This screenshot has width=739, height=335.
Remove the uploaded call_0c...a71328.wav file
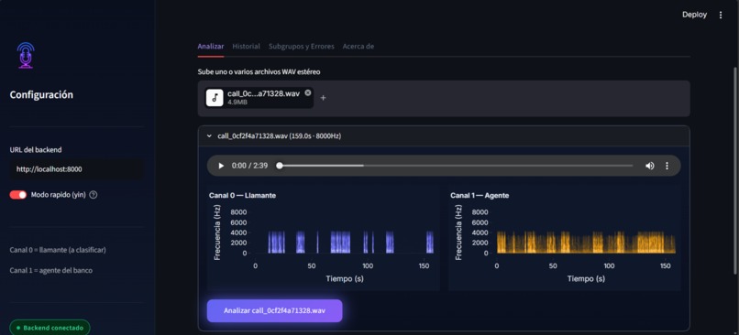pyautogui.click(x=308, y=92)
